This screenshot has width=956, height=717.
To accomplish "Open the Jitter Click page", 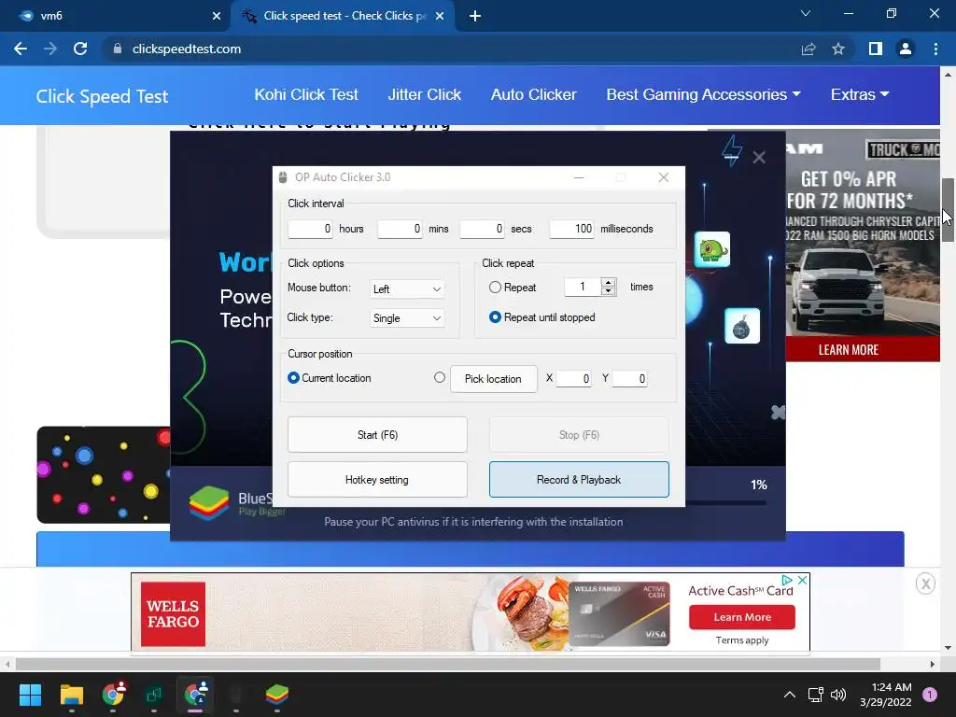I will click(425, 94).
